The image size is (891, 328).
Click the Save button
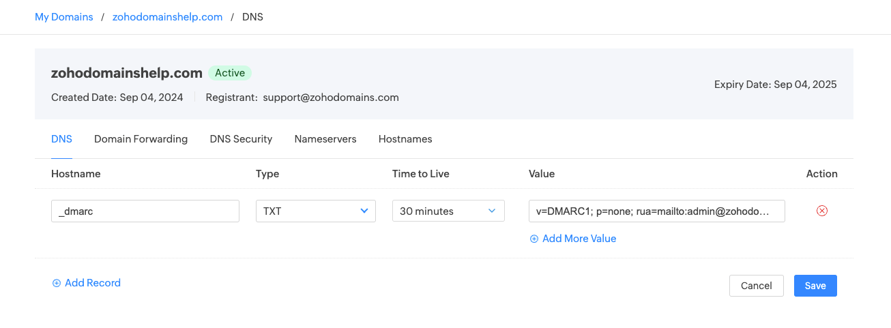(x=815, y=286)
